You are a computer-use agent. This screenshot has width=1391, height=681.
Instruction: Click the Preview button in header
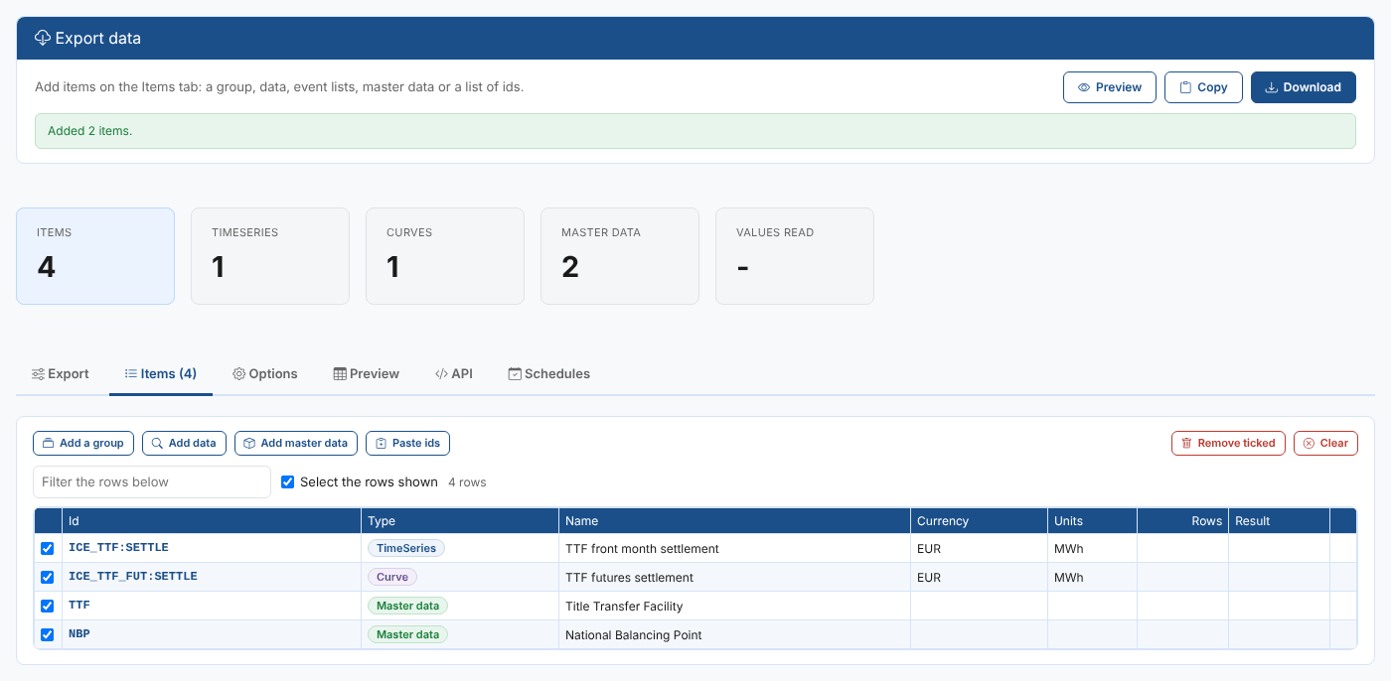[x=1110, y=87]
